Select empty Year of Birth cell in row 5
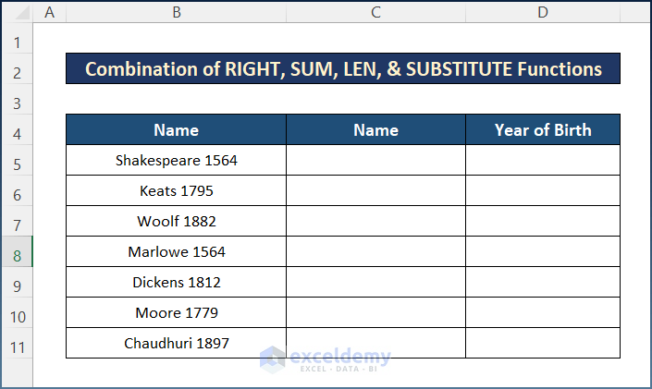Image resolution: width=652 pixels, height=389 pixels. pyautogui.click(x=542, y=160)
